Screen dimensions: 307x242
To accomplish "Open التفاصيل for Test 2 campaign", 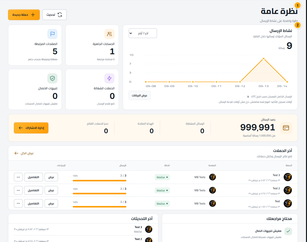I will click(33, 190).
